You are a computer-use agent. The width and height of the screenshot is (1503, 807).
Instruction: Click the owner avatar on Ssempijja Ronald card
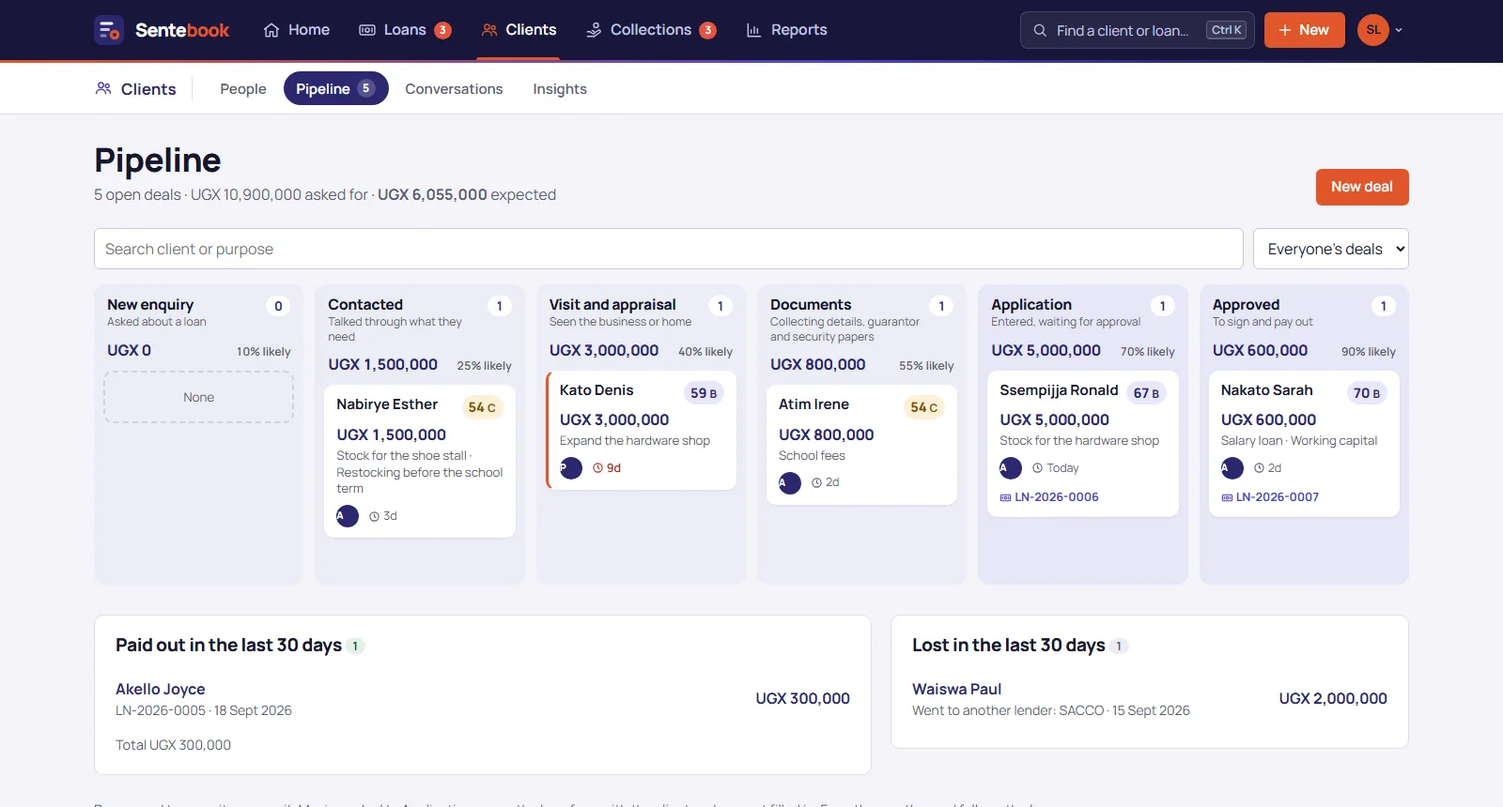[1011, 467]
